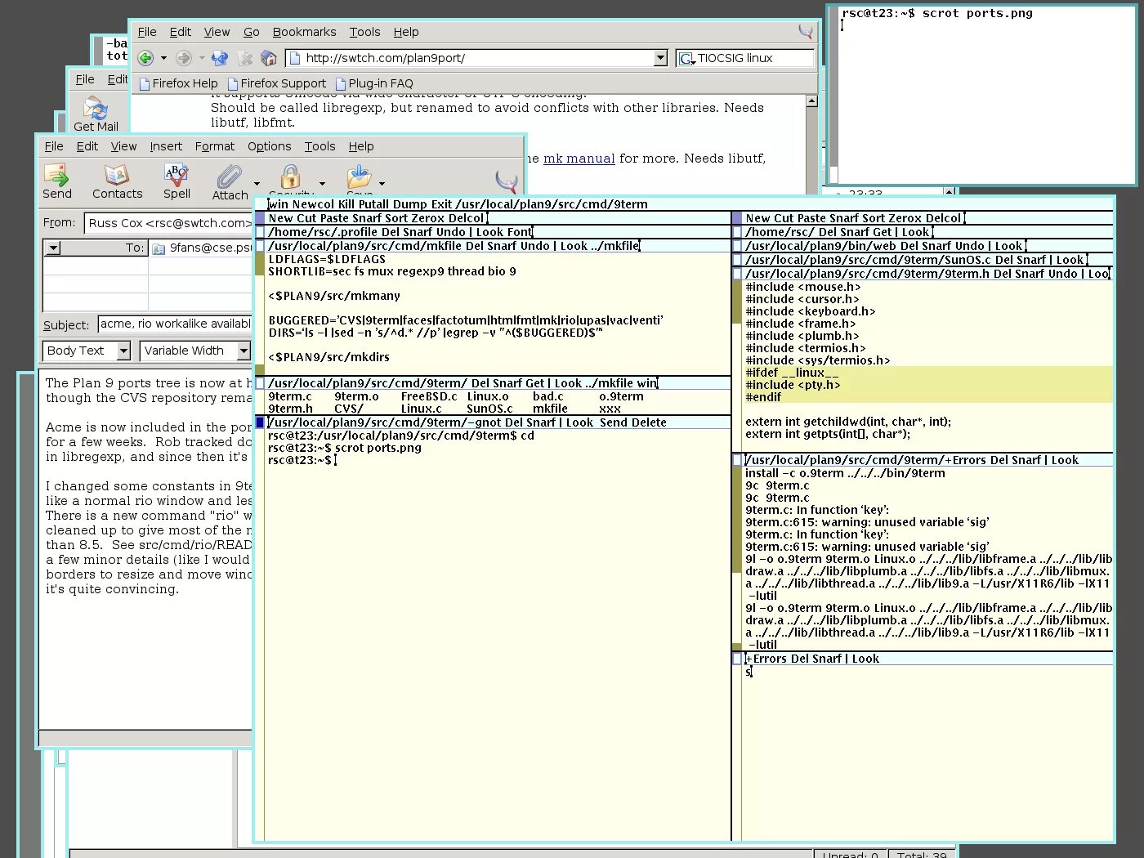This screenshot has width=1144, height=858.
Task: Follow the mk manual link in Firefox
Action: click(x=579, y=159)
